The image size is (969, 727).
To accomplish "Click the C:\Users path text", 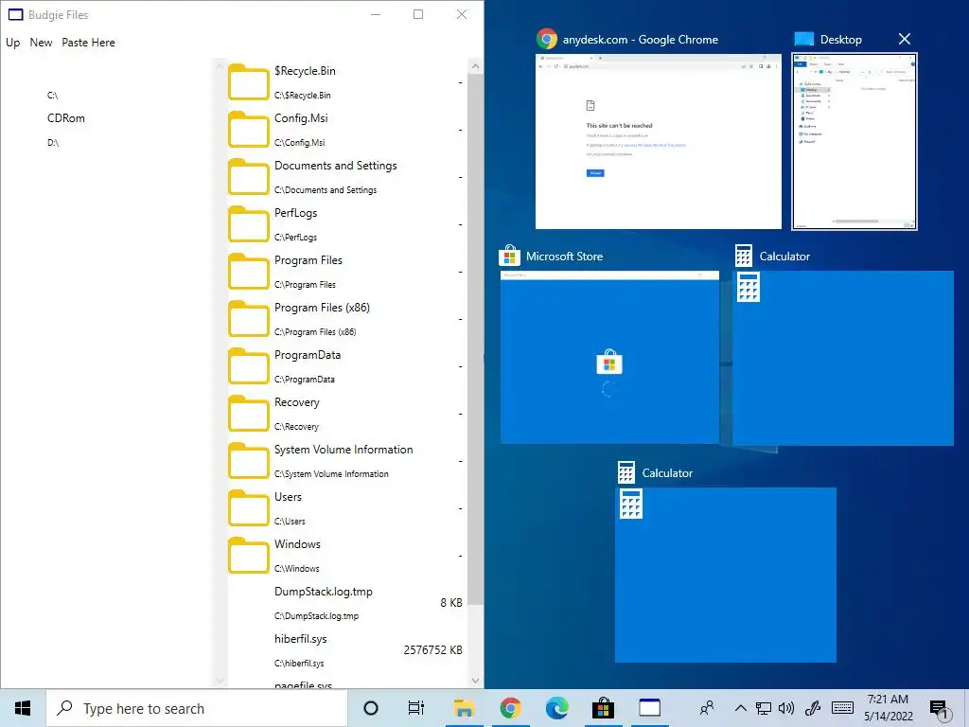I will [290, 522].
